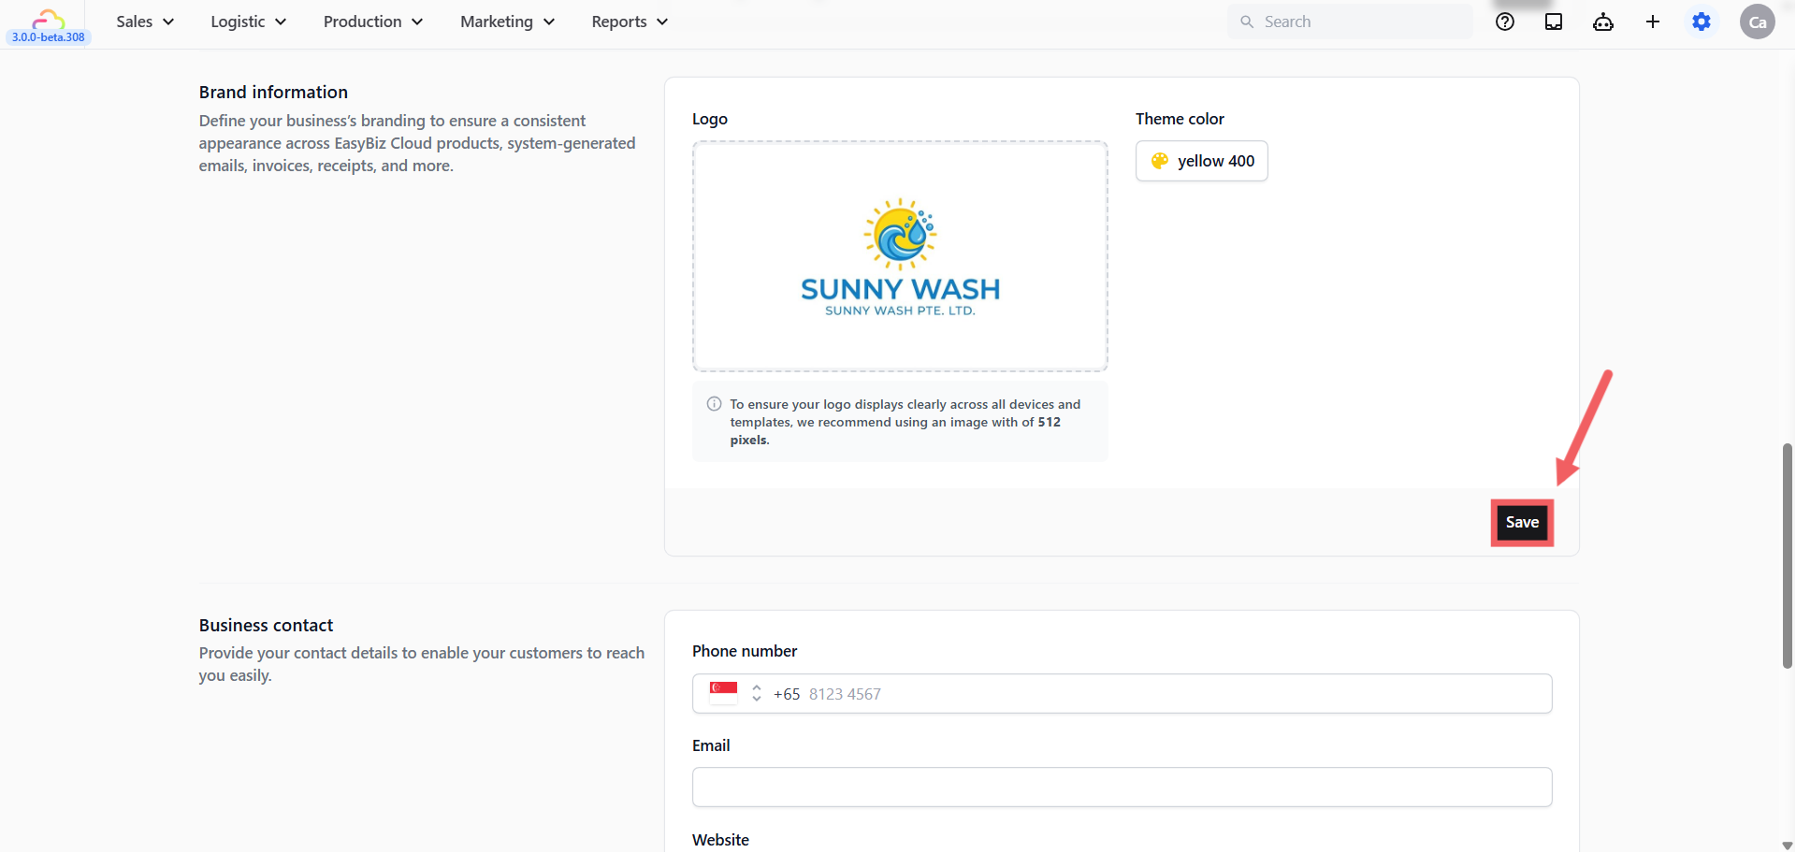Click the plus quick-create icon
Image resolution: width=1796 pixels, height=853 pixels.
[1653, 22]
